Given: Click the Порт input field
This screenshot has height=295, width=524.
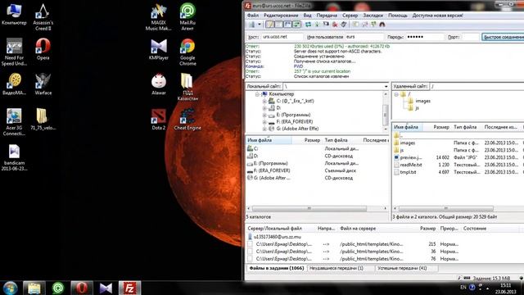Looking at the screenshot, I should point(471,37).
